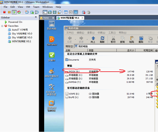This screenshot has width=158, height=132.
Task: Select Powered On in sidebar
Action: (x=15, y=22)
